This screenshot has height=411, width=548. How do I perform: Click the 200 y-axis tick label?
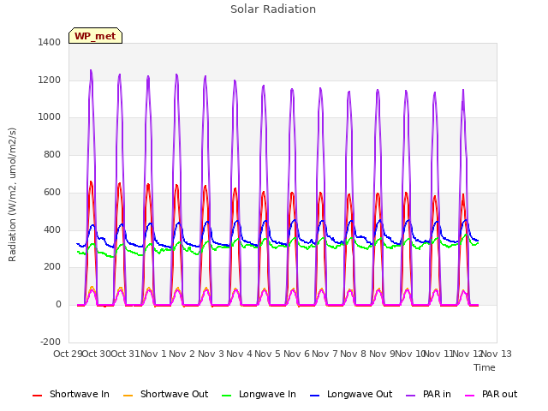coord(52,266)
